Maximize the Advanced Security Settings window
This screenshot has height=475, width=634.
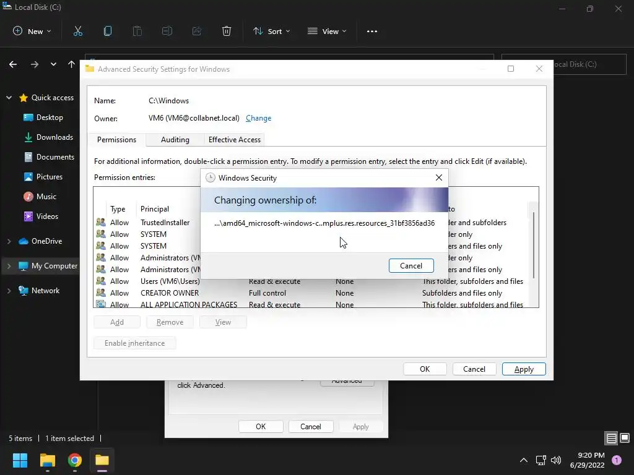[511, 69]
